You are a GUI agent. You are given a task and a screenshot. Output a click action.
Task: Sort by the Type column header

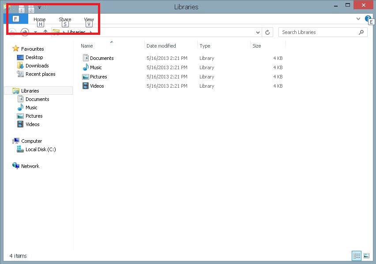[205, 46]
